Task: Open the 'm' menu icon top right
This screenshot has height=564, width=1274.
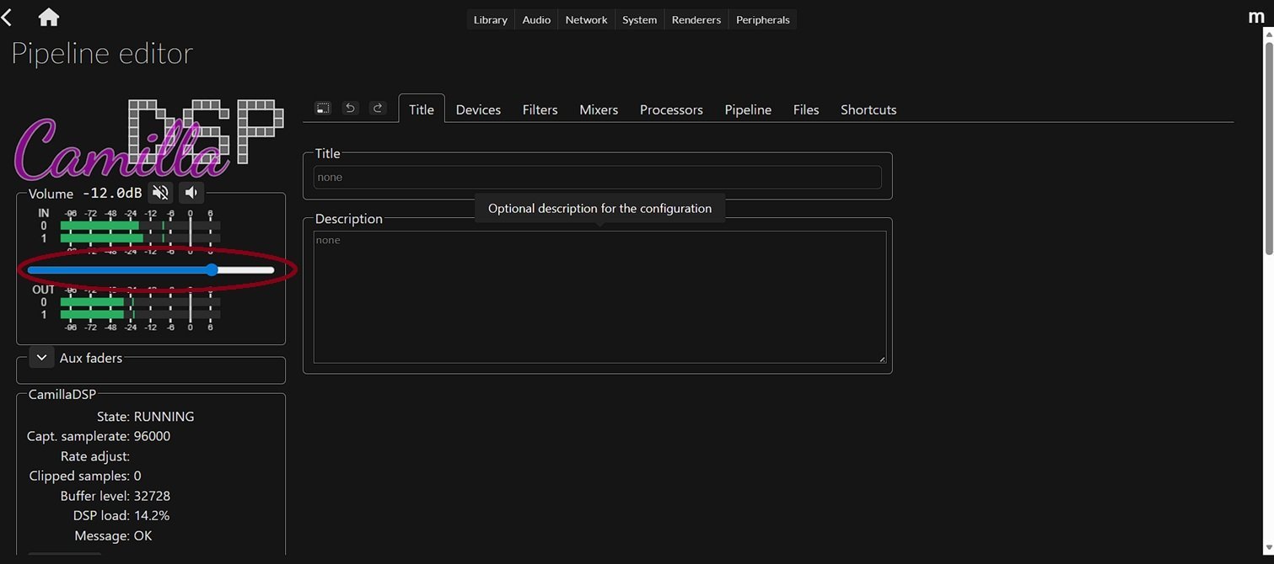Action: (x=1256, y=17)
